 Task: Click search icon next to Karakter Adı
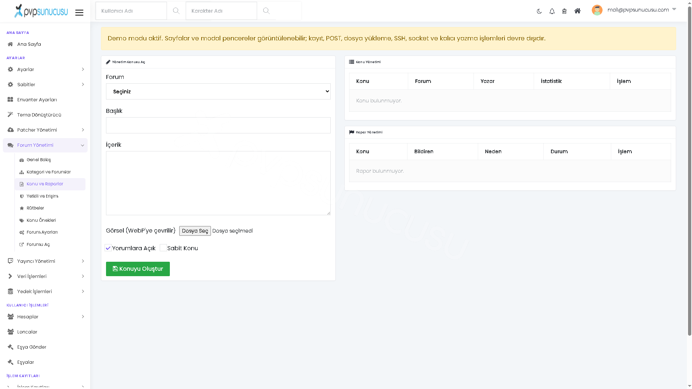[266, 11]
